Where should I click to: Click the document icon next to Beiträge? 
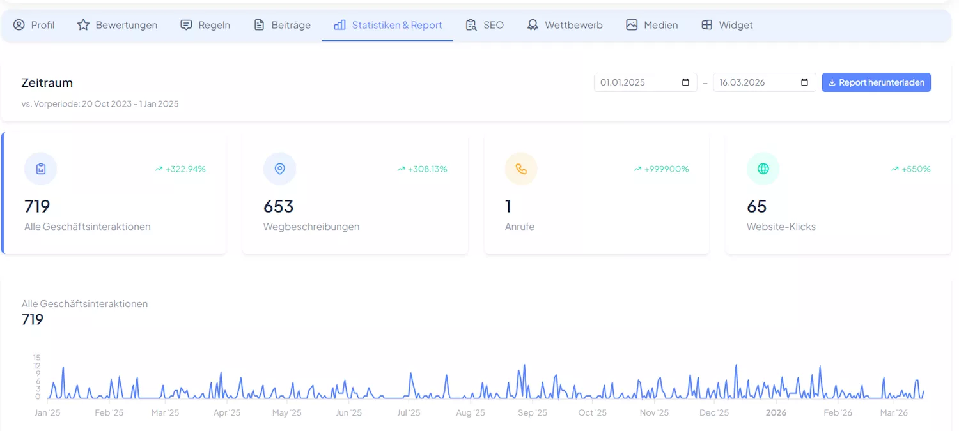coord(259,25)
